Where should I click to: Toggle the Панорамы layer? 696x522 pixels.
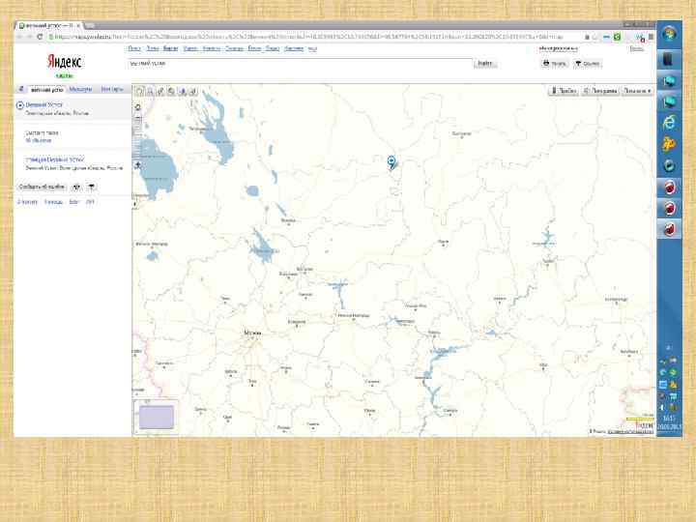coord(600,91)
